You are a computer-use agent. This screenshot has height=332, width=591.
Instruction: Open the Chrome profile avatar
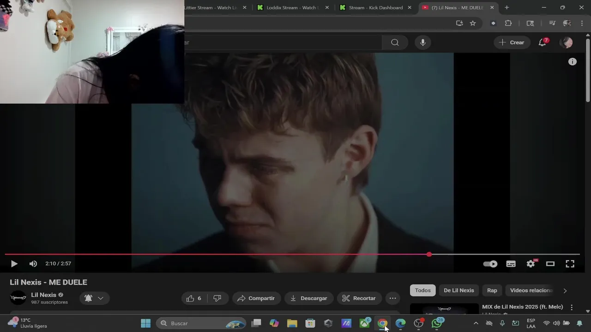(567, 23)
